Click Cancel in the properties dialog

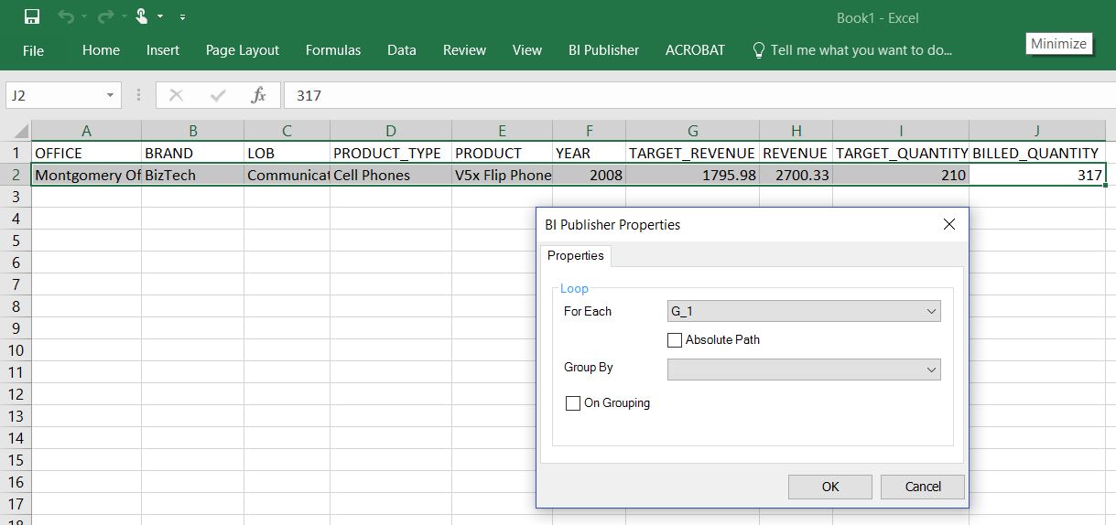[x=922, y=487]
